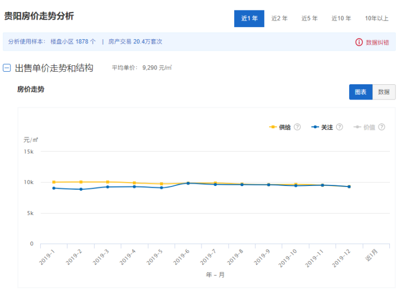Toggle the 关注 series in legend

[x=322, y=127]
